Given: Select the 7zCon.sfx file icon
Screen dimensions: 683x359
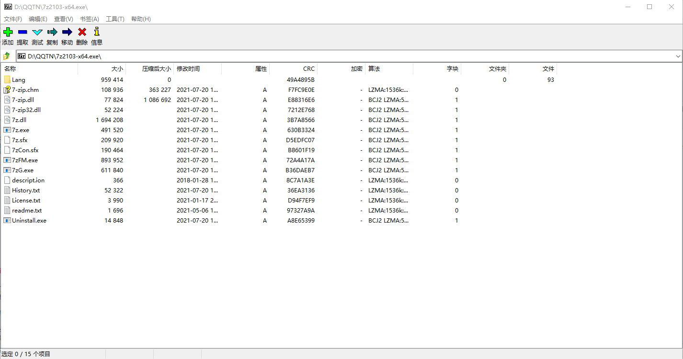Looking at the screenshot, I should 7,150.
